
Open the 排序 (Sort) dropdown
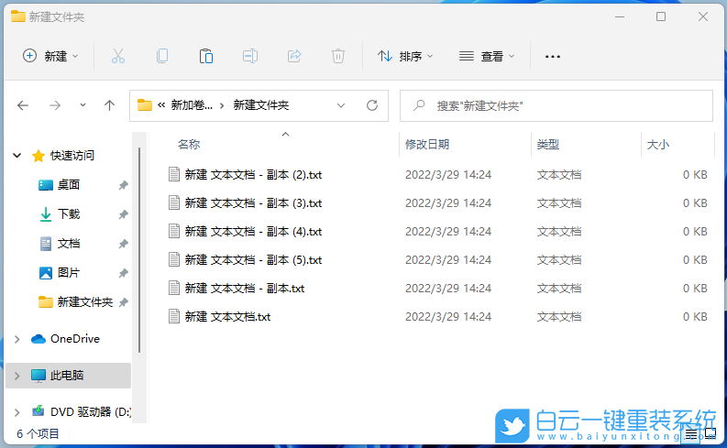(405, 57)
